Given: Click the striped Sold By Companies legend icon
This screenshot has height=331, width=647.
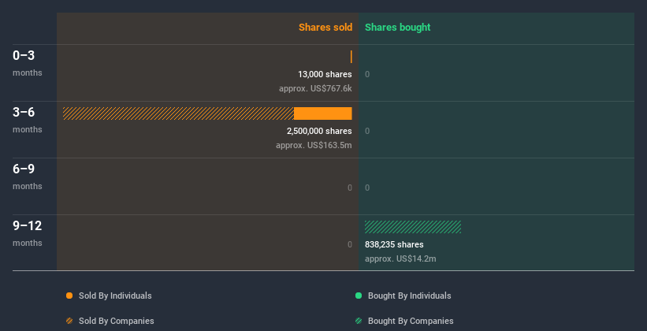Looking at the screenshot, I should coord(69,321).
